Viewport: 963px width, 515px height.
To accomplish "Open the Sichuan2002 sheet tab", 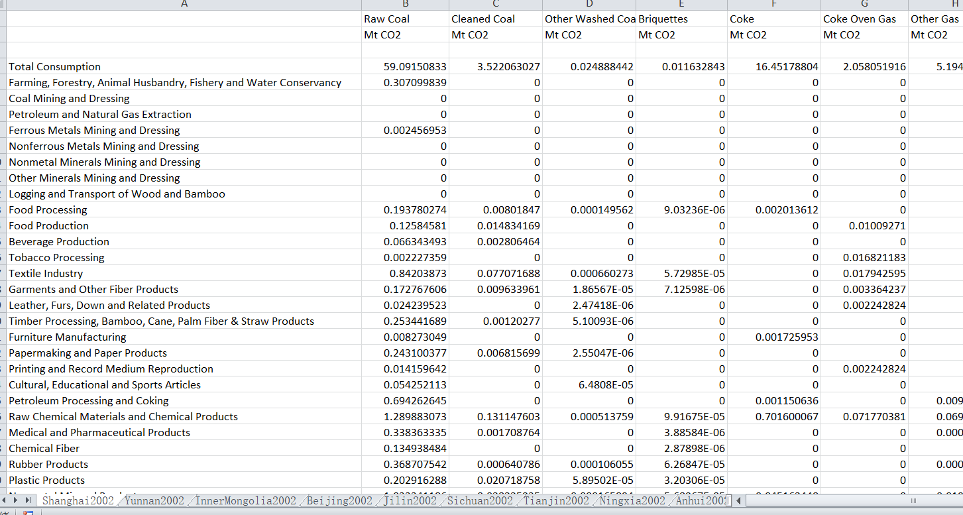I will (x=480, y=500).
